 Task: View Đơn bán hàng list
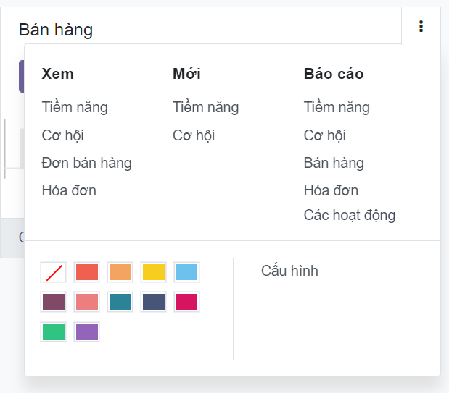pyautogui.click(x=87, y=163)
